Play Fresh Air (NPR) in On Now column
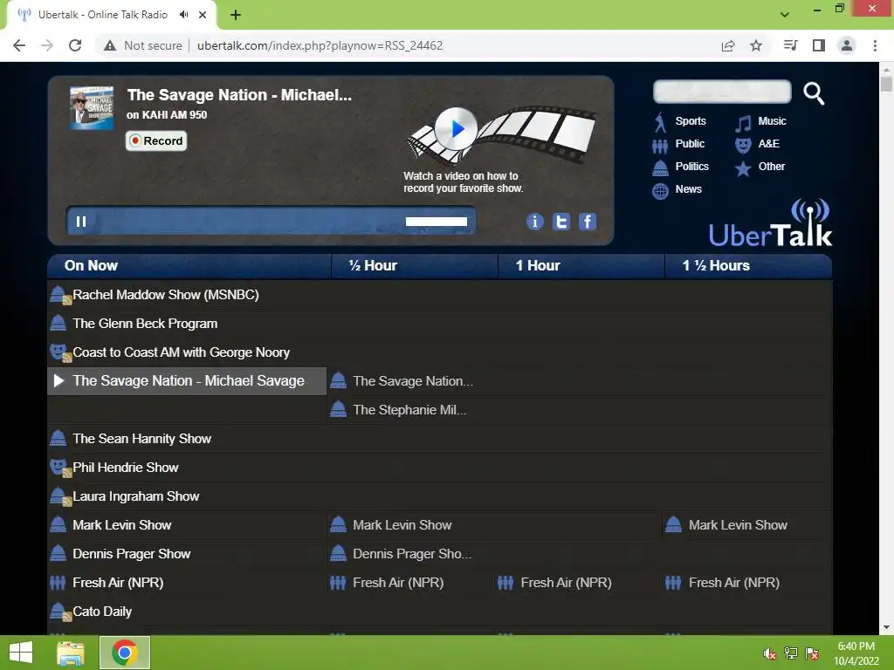The width and height of the screenshot is (894, 670). point(118,582)
